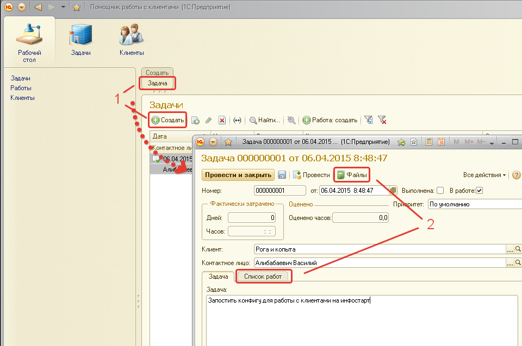Click the copy-item icon next to Создать
This screenshot has width=522, height=346.
click(195, 120)
